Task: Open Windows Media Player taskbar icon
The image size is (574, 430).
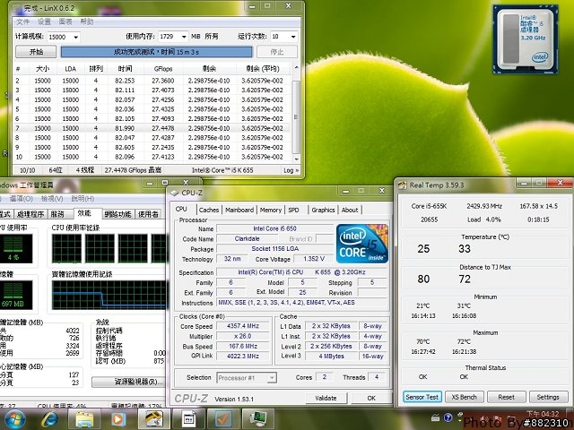Action: 117,419
